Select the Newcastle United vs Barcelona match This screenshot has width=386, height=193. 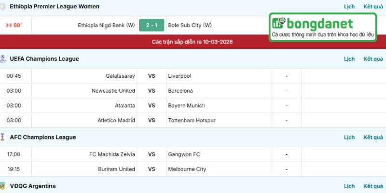(x=152, y=91)
